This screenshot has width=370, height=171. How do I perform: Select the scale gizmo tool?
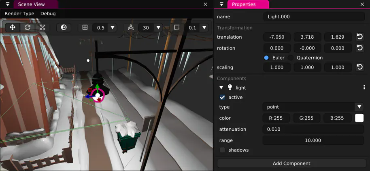point(43,27)
